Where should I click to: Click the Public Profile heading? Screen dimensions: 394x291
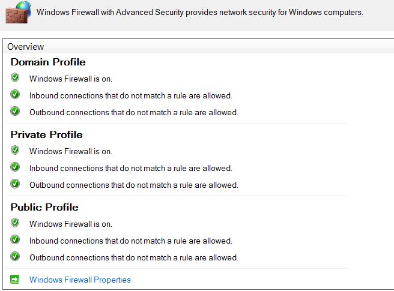tap(44, 207)
